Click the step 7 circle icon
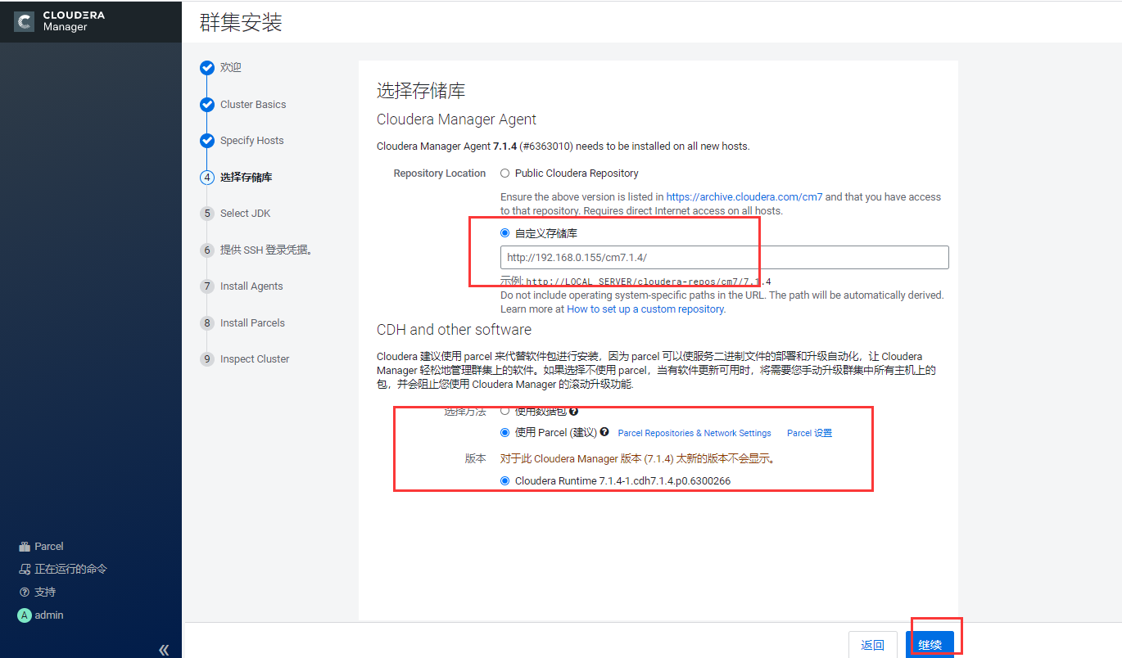Screen dimensions: 1122x658 coord(207,286)
